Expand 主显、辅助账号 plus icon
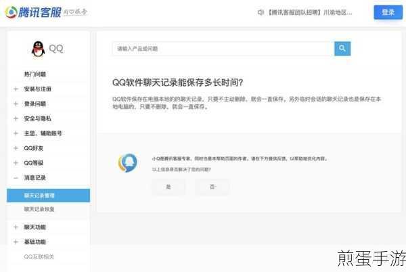Viewport: 406px width, 272px height. pos(16,133)
